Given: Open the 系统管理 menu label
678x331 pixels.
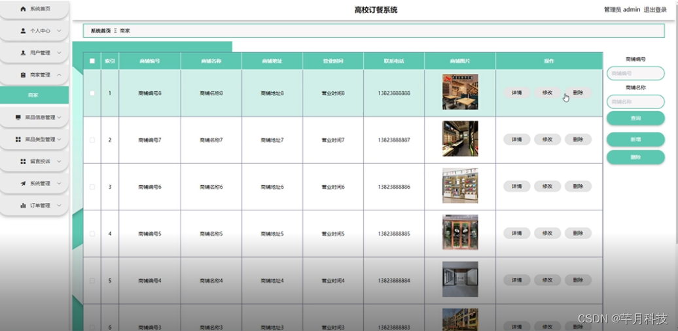Looking at the screenshot, I should (40, 183).
